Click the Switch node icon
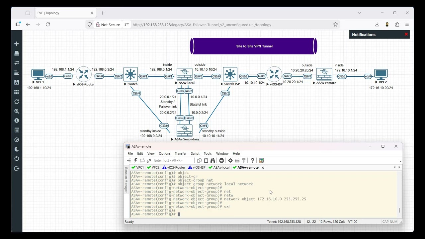Screen dimensions: 425x239 (x=130, y=74)
